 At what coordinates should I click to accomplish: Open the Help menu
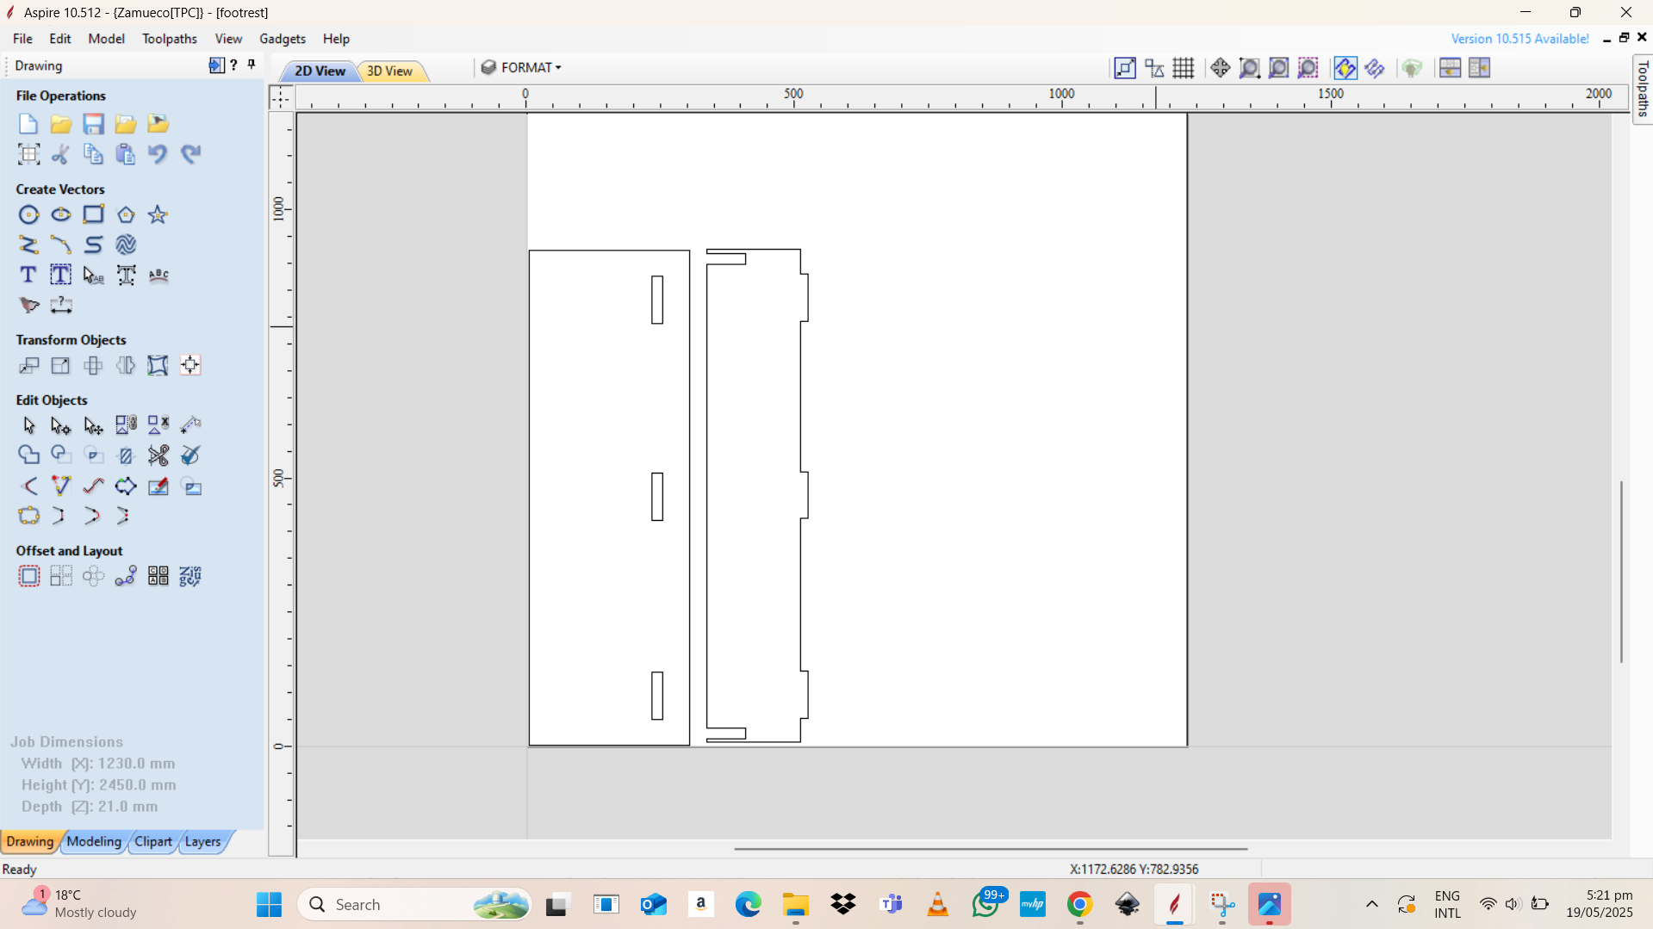pos(336,39)
